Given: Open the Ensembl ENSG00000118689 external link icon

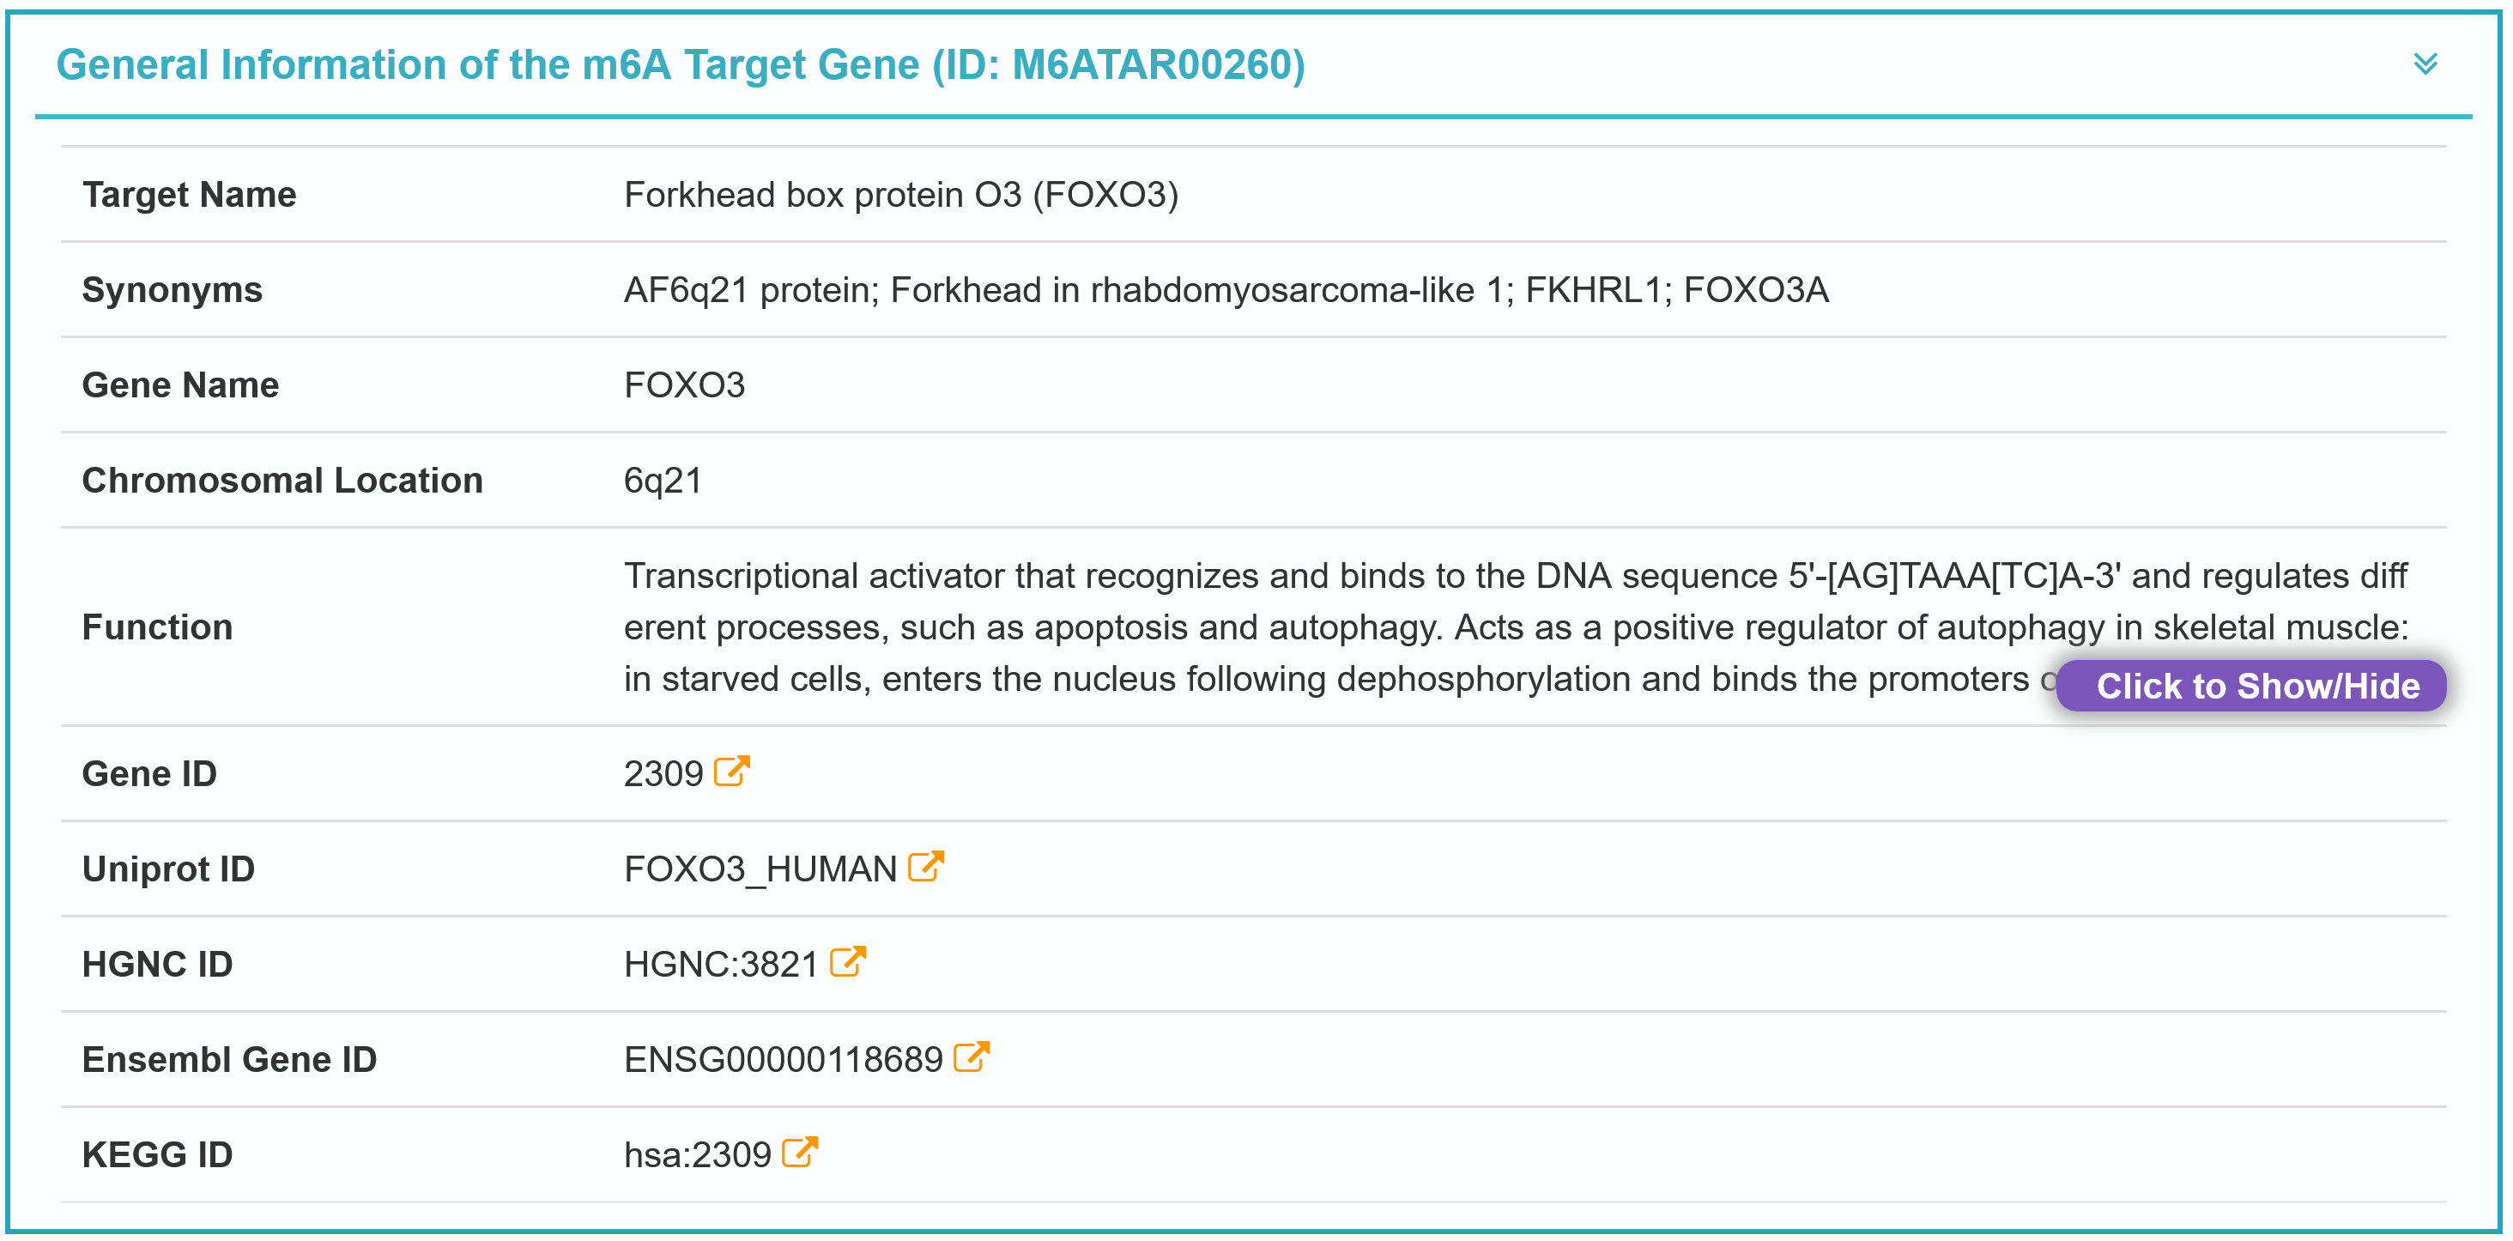Looking at the screenshot, I should pyautogui.click(x=971, y=1057).
